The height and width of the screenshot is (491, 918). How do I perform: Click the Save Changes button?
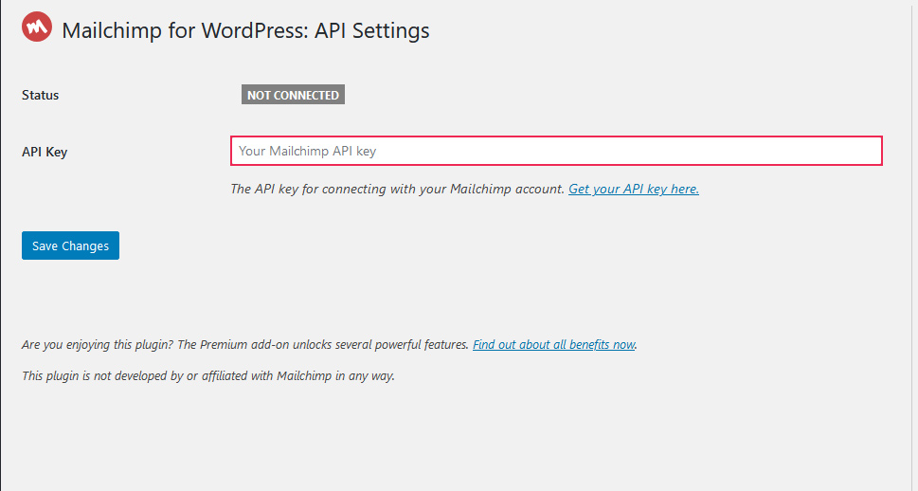point(70,245)
